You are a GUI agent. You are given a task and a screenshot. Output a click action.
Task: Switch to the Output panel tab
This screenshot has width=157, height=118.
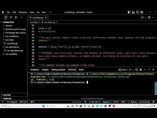click(x=45, y=69)
